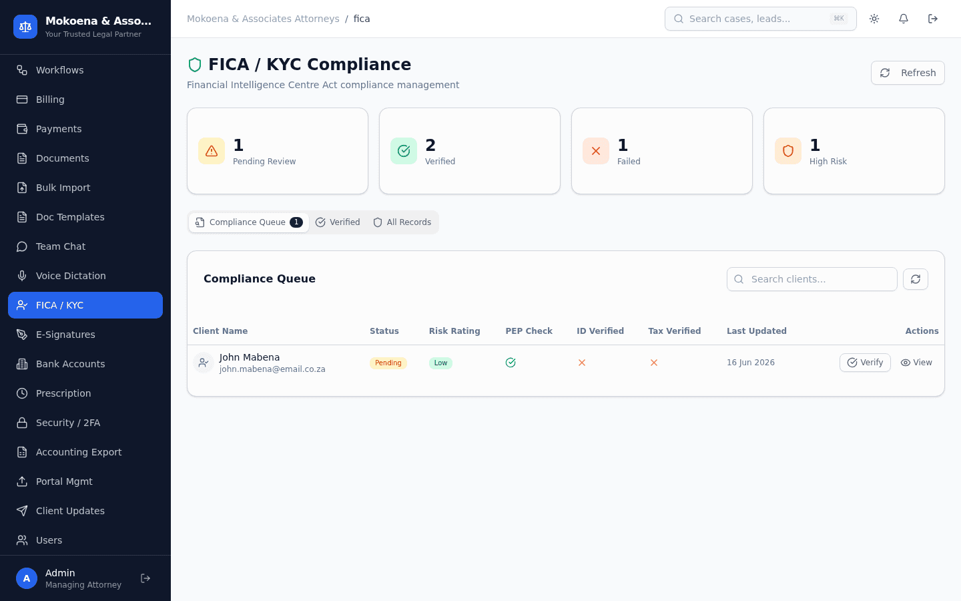Click the Client Updates paper plane icon
961x601 pixels.
tap(22, 511)
